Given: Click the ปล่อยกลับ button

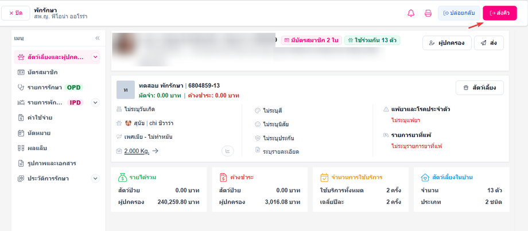Looking at the screenshot, I should (459, 13).
